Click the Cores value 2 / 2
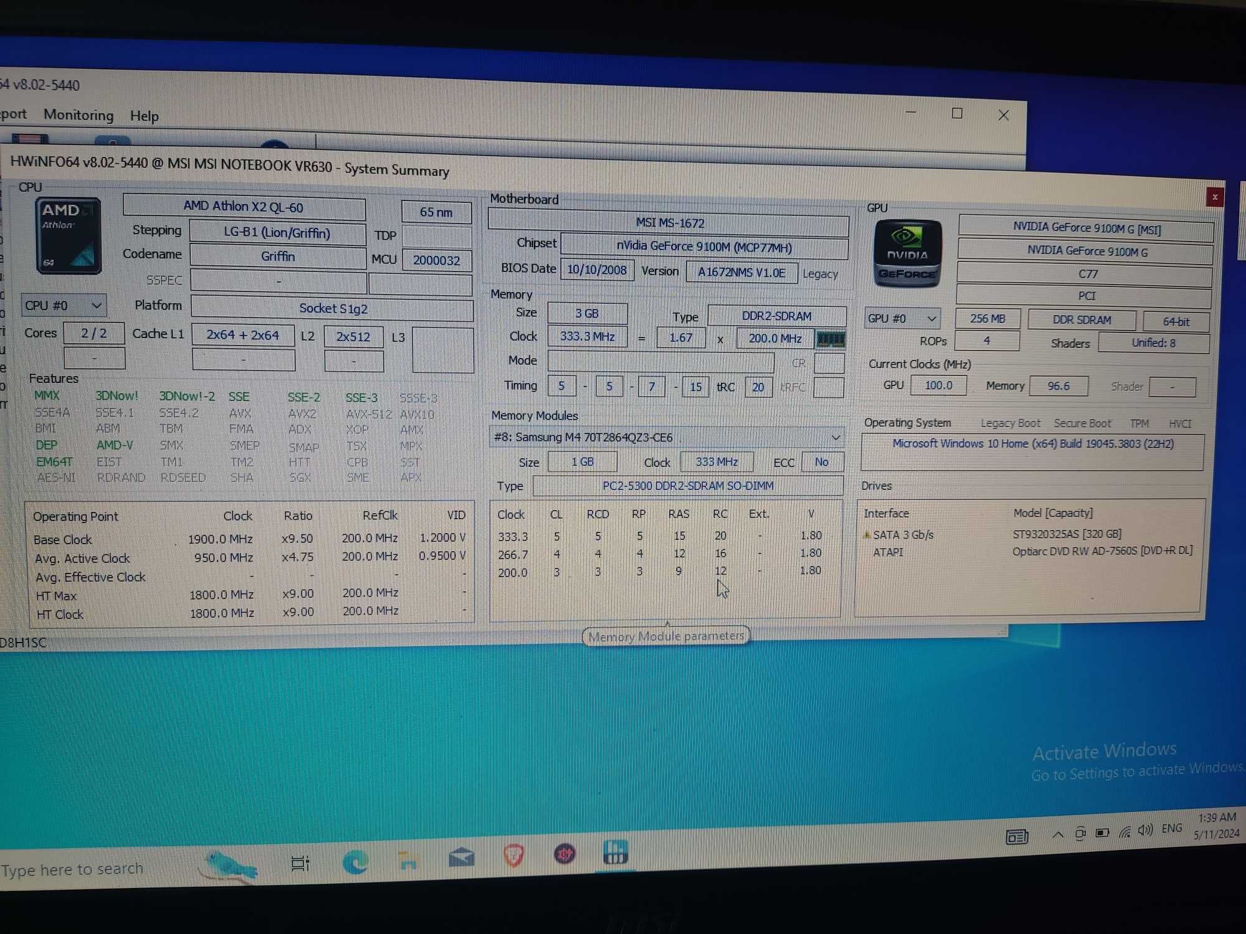The height and width of the screenshot is (934, 1246). [x=94, y=333]
